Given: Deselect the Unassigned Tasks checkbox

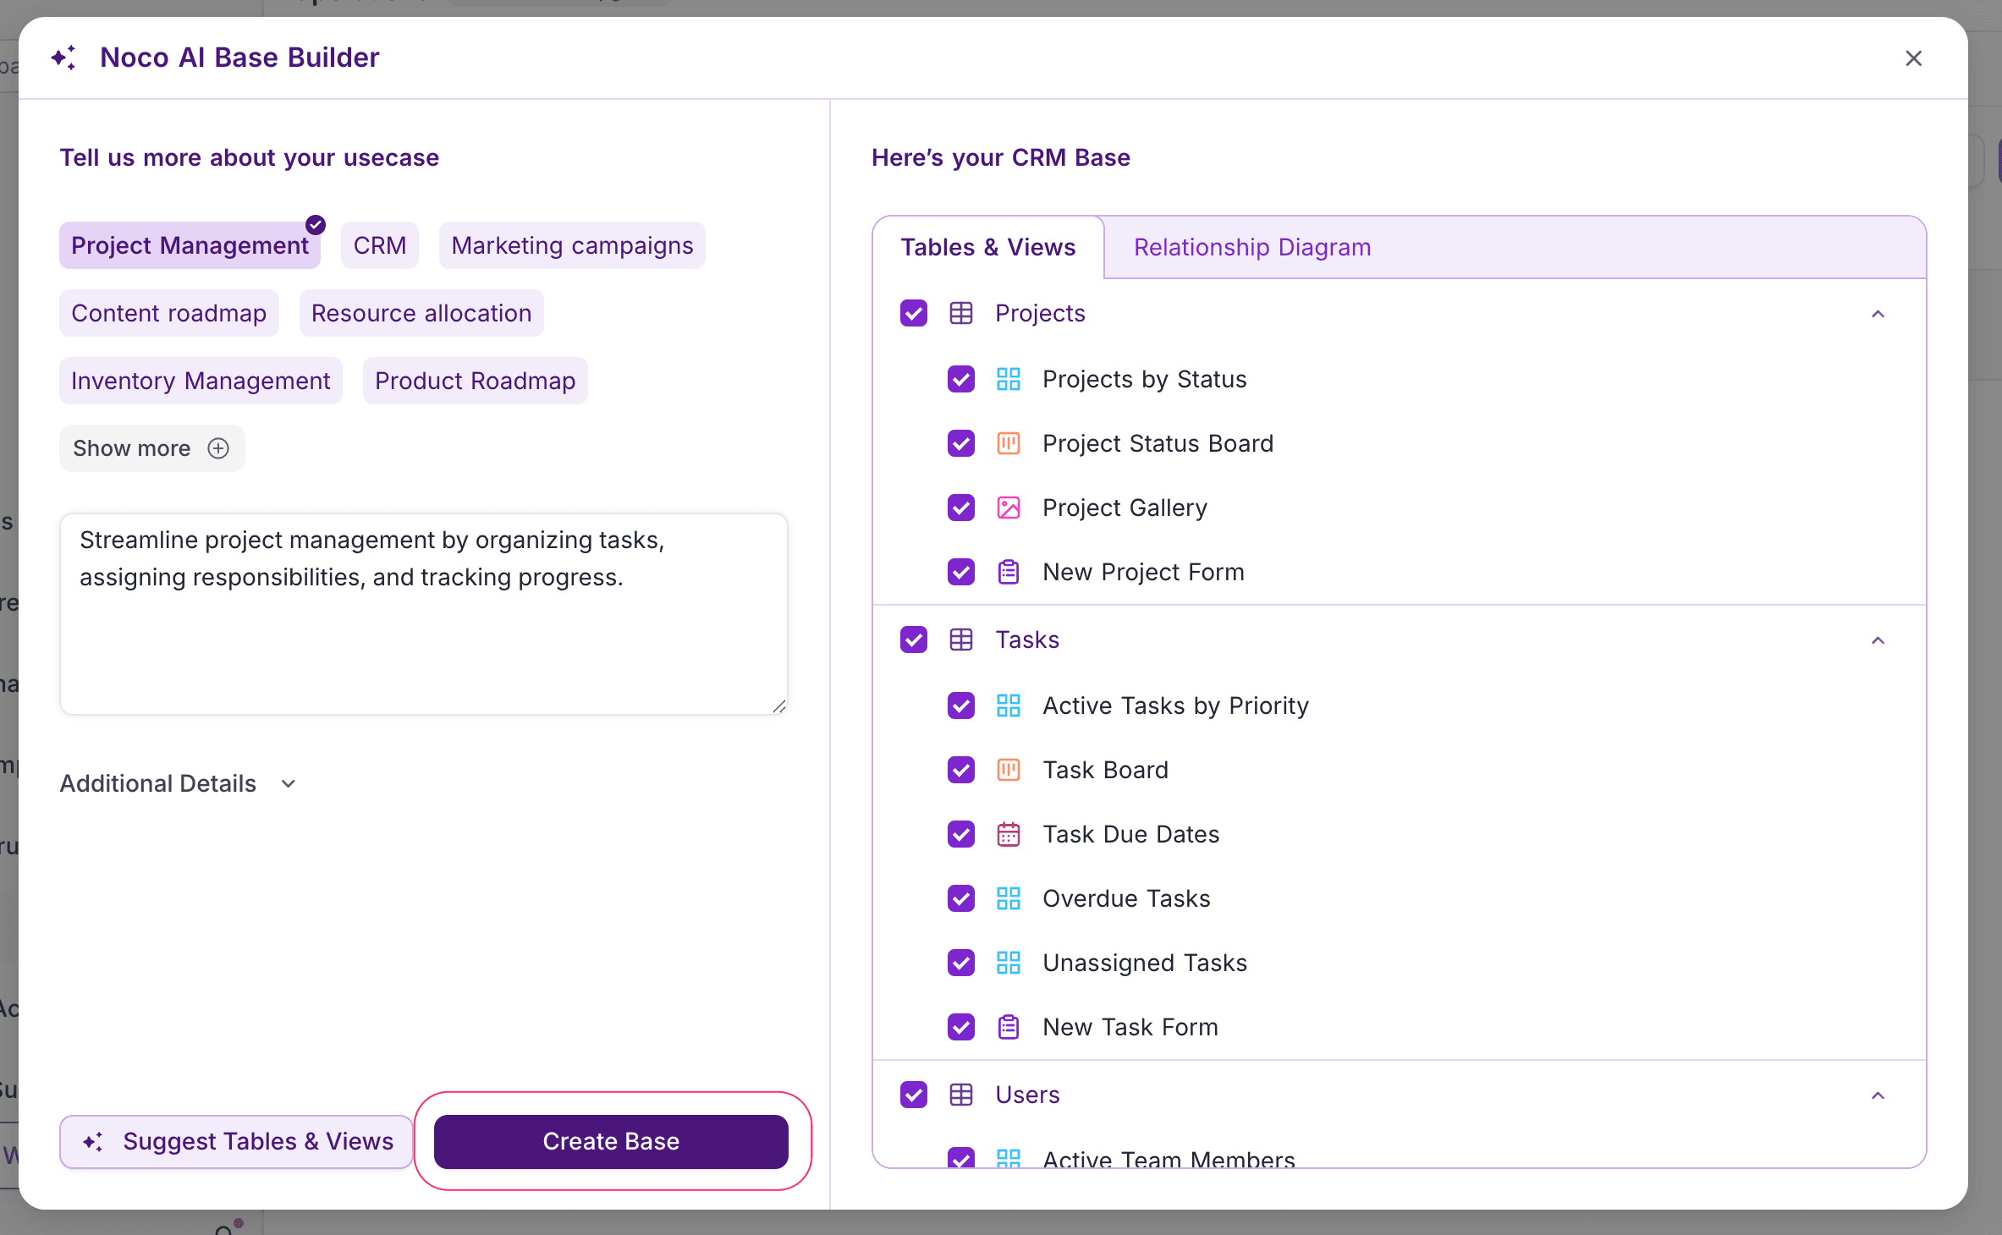Looking at the screenshot, I should point(960,963).
